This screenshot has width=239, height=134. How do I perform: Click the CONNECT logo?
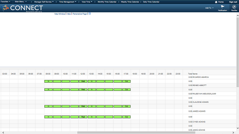point(22,8)
